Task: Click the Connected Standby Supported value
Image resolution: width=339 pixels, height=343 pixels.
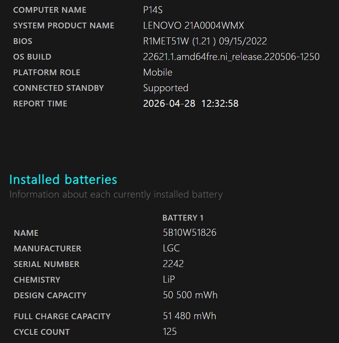Action: pos(166,88)
